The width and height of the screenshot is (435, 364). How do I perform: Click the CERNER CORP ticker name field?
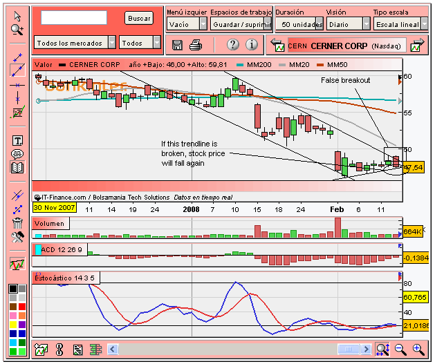[346, 46]
